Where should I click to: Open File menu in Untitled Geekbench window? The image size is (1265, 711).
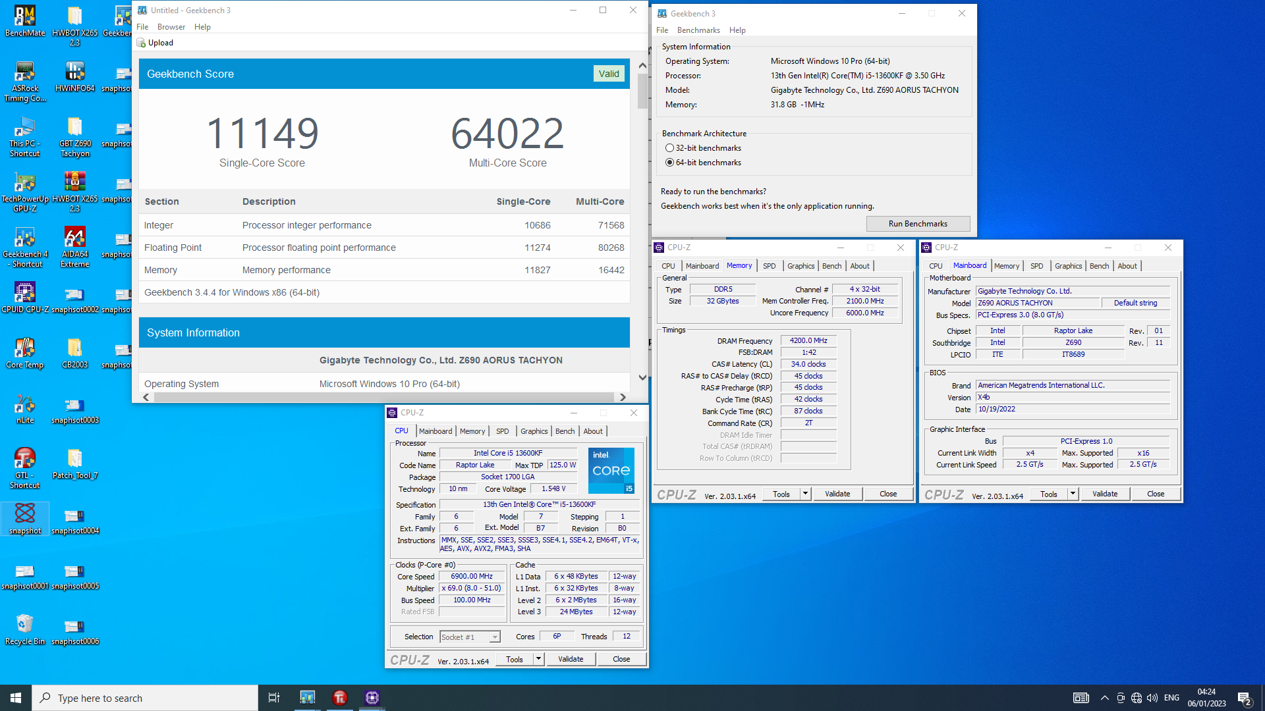(142, 27)
